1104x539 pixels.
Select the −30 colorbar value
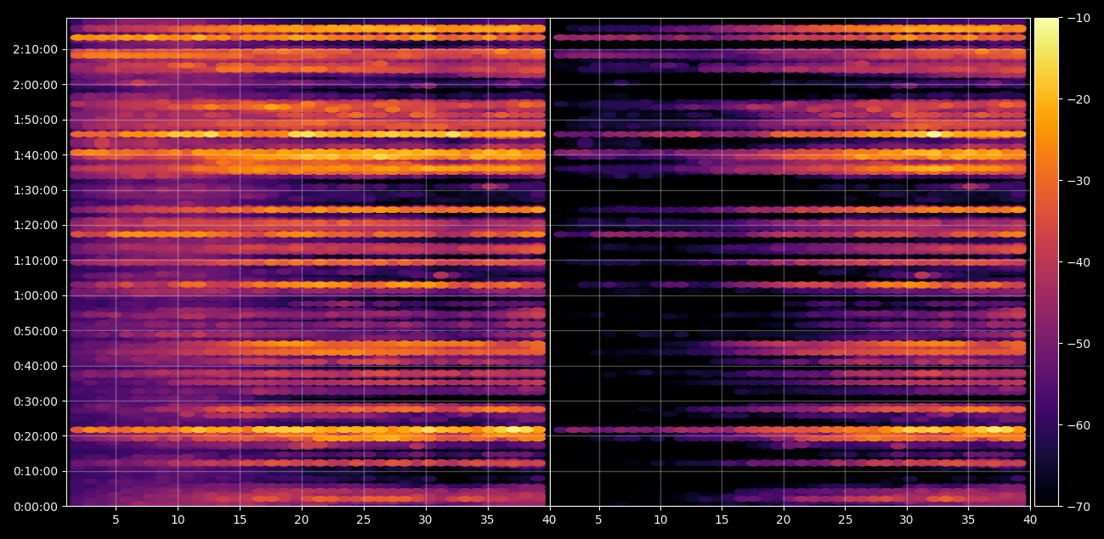(x=1079, y=181)
